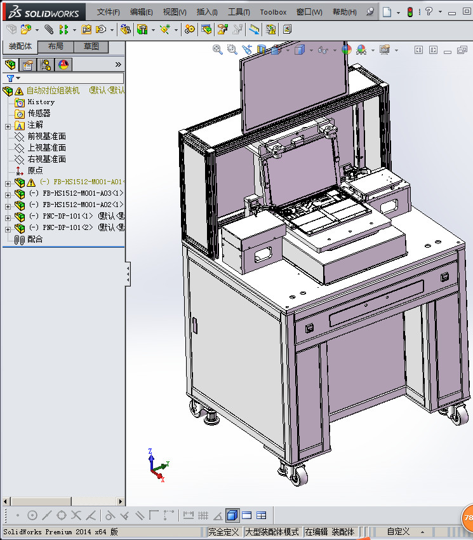Open the New document dropdown arrow
Screen dimensions: 473x540
pos(398,13)
